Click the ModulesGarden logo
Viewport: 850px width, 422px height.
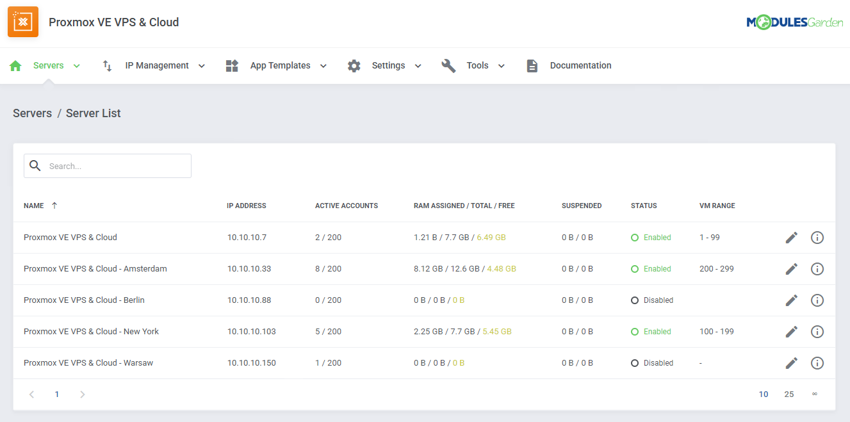(794, 22)
